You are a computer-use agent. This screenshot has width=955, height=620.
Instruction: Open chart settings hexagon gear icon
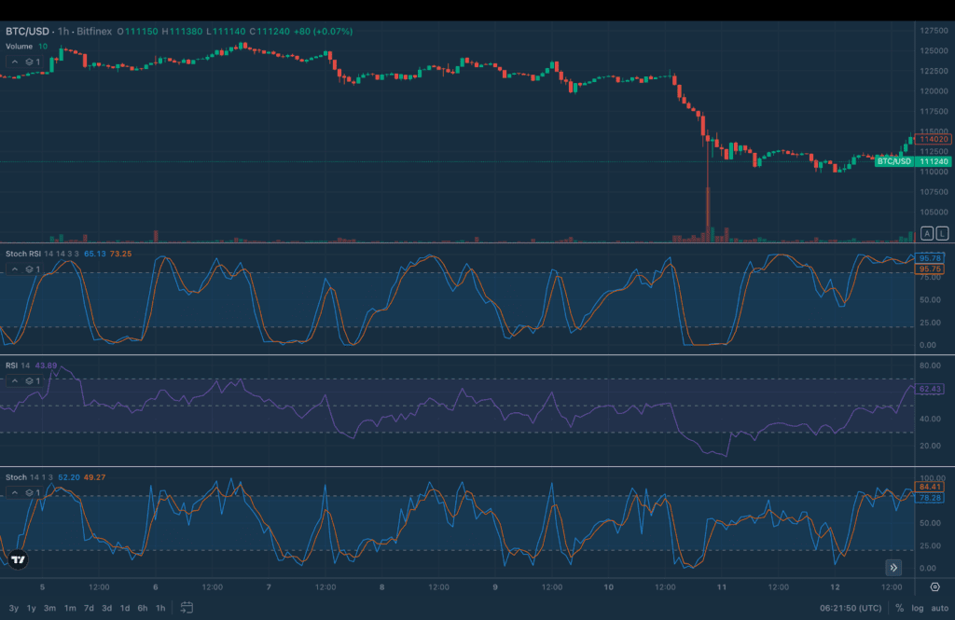(934, 587)
